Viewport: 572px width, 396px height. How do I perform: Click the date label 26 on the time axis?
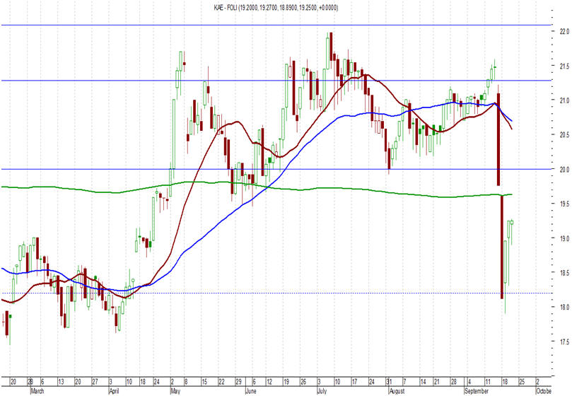pyautogui.click(x=303, y=382)
